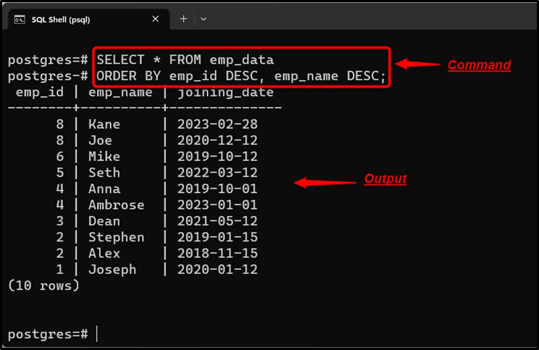This screenshot has height=350, width=539.
Task: Click the name Joseph in the last row
Action: pyautogui.click(x=112, y=269)
